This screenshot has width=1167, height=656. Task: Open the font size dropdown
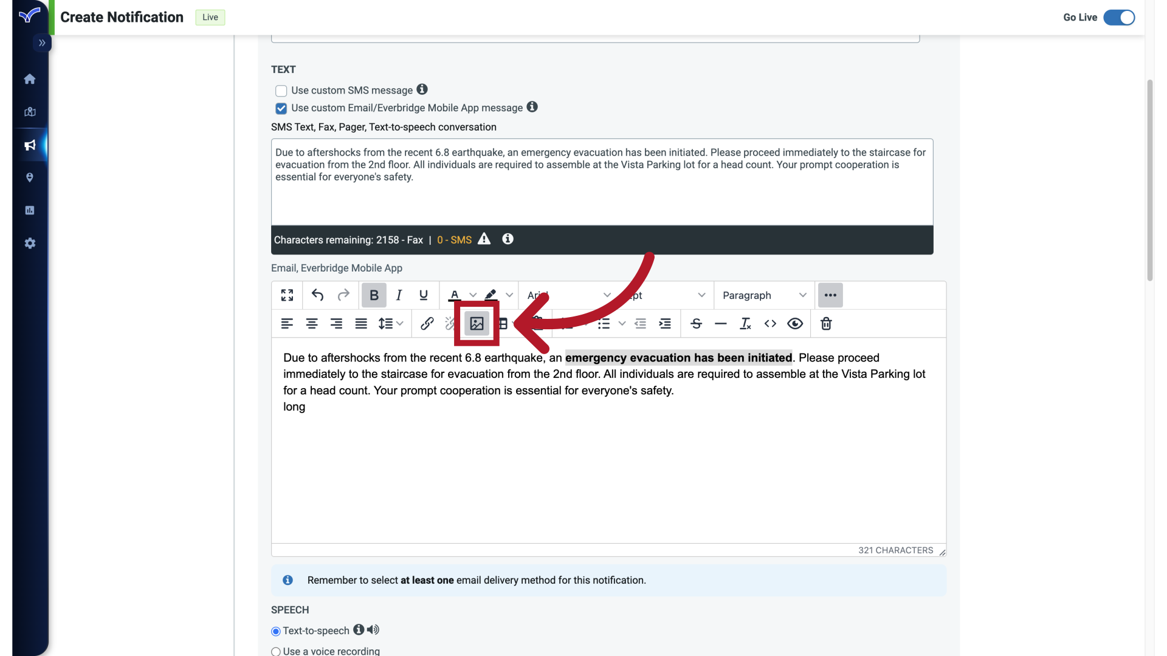666,295
